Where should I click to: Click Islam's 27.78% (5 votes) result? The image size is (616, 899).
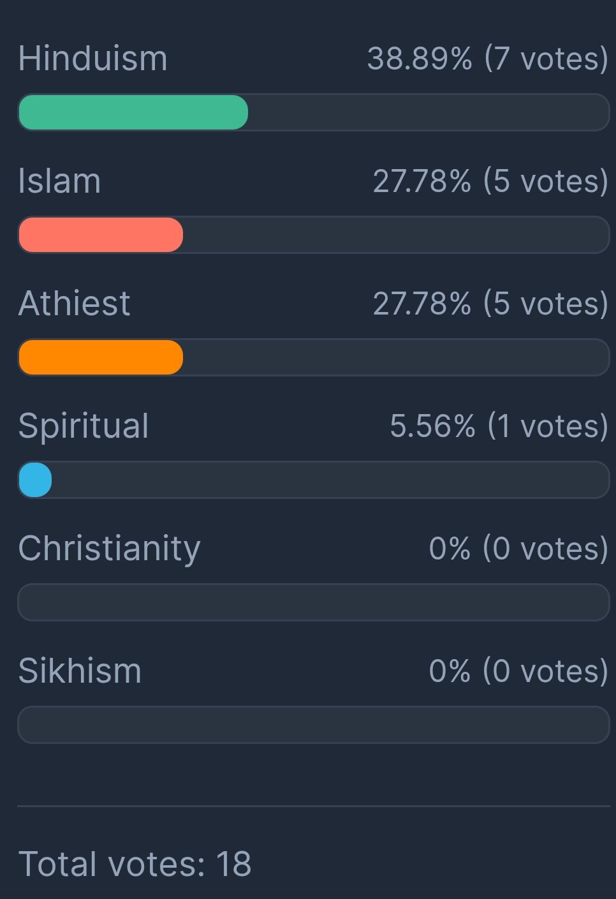(x=490, y=181)
